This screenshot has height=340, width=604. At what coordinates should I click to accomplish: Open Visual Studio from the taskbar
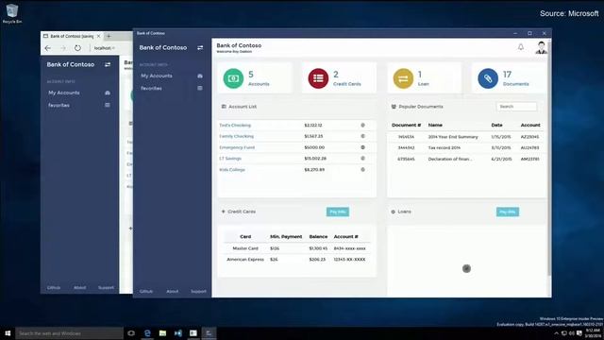(178, 333)
